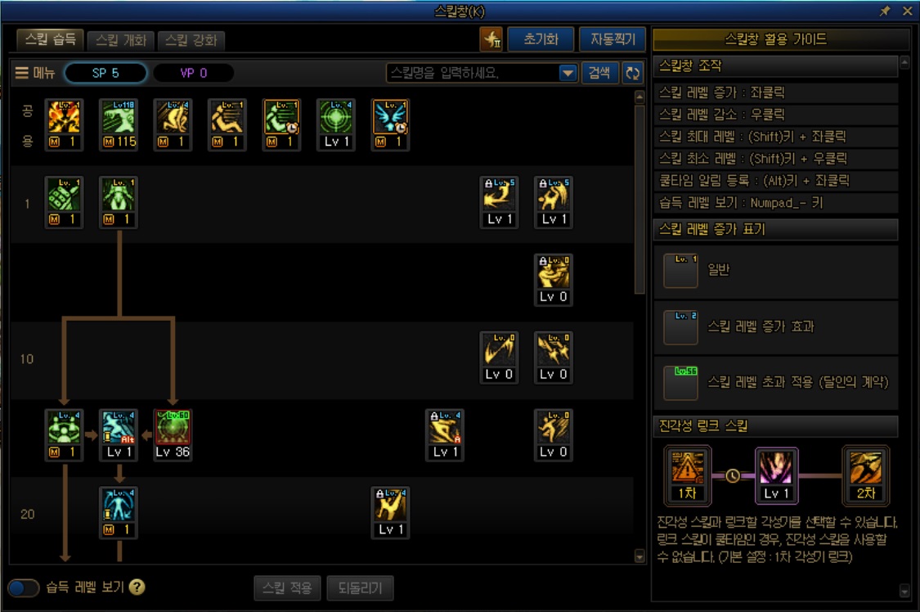The height and width of the screenshot is (612, 920).
Task: Switch to the 스킬 강화 tab
Action: [x=191, y=40]
